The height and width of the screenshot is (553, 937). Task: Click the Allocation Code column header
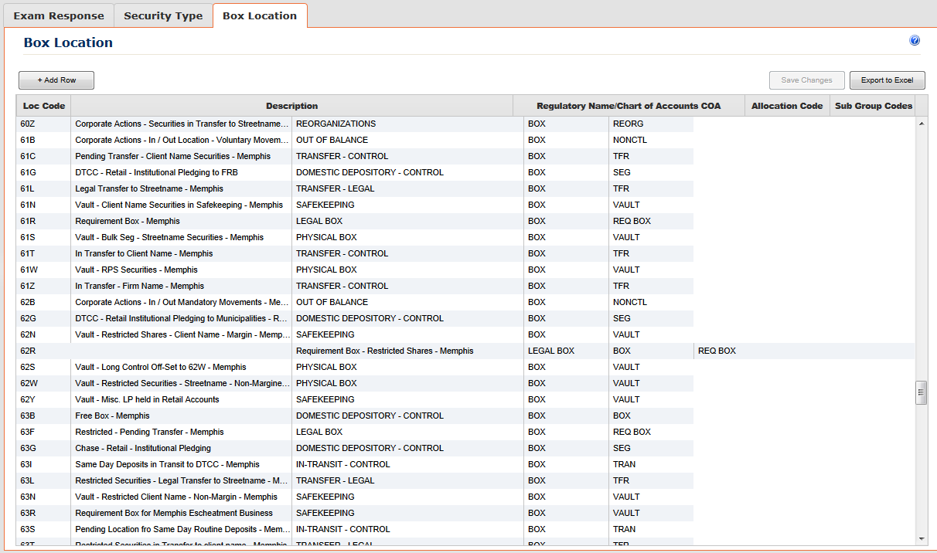tap(787, 106)
